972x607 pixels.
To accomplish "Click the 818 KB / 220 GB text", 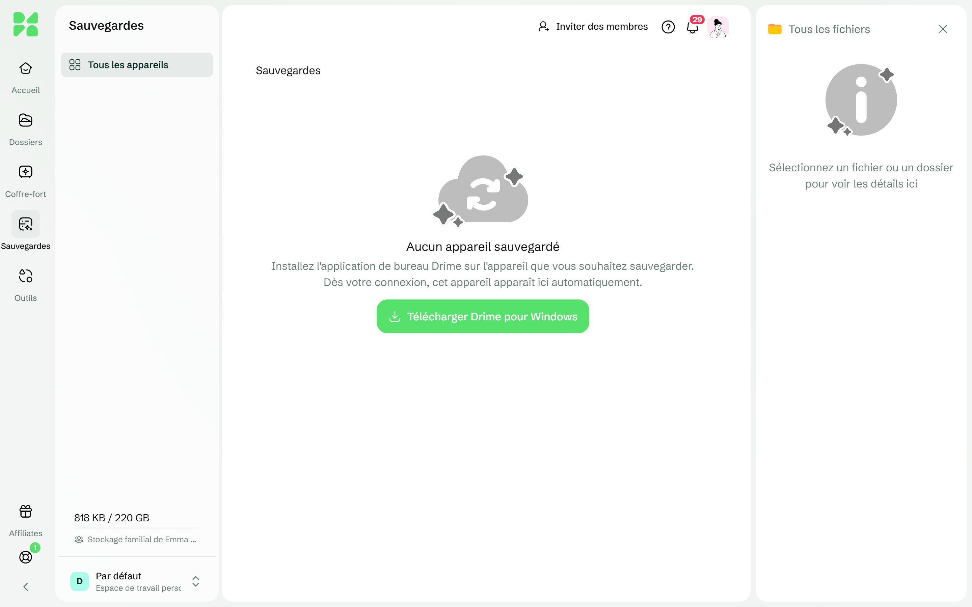I will coord(112,518).
